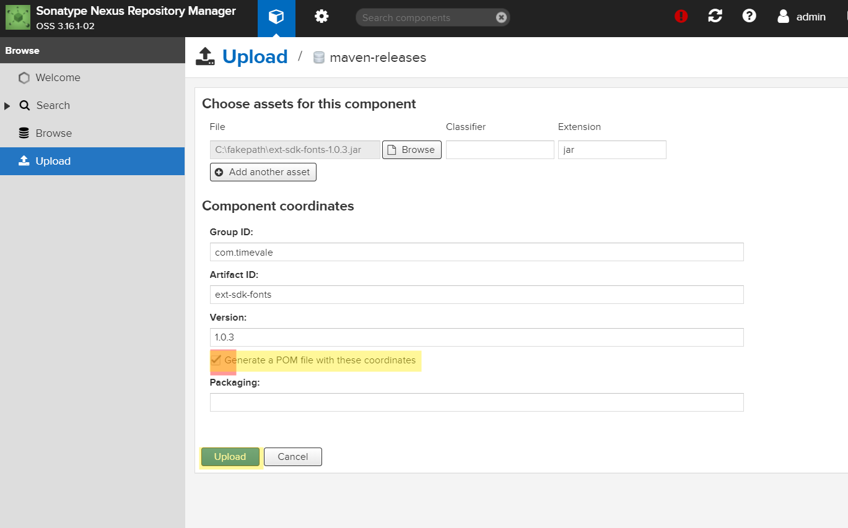Viewport: 848px width, 528px height.
Task: Click the Browse header in sidebar
Action: 22,51
